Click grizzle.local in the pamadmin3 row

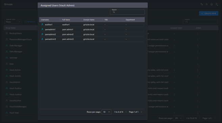pyautogui.click(x=89, y=39)
